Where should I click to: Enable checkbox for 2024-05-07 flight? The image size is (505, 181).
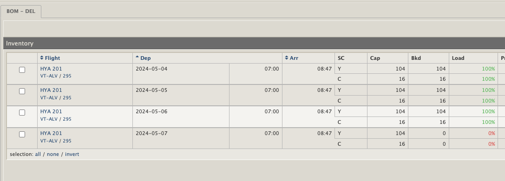coord(22,135)
